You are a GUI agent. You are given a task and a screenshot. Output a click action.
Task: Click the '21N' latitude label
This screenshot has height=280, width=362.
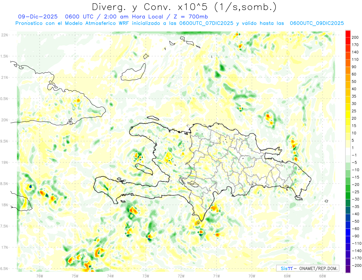coord(5,77)
